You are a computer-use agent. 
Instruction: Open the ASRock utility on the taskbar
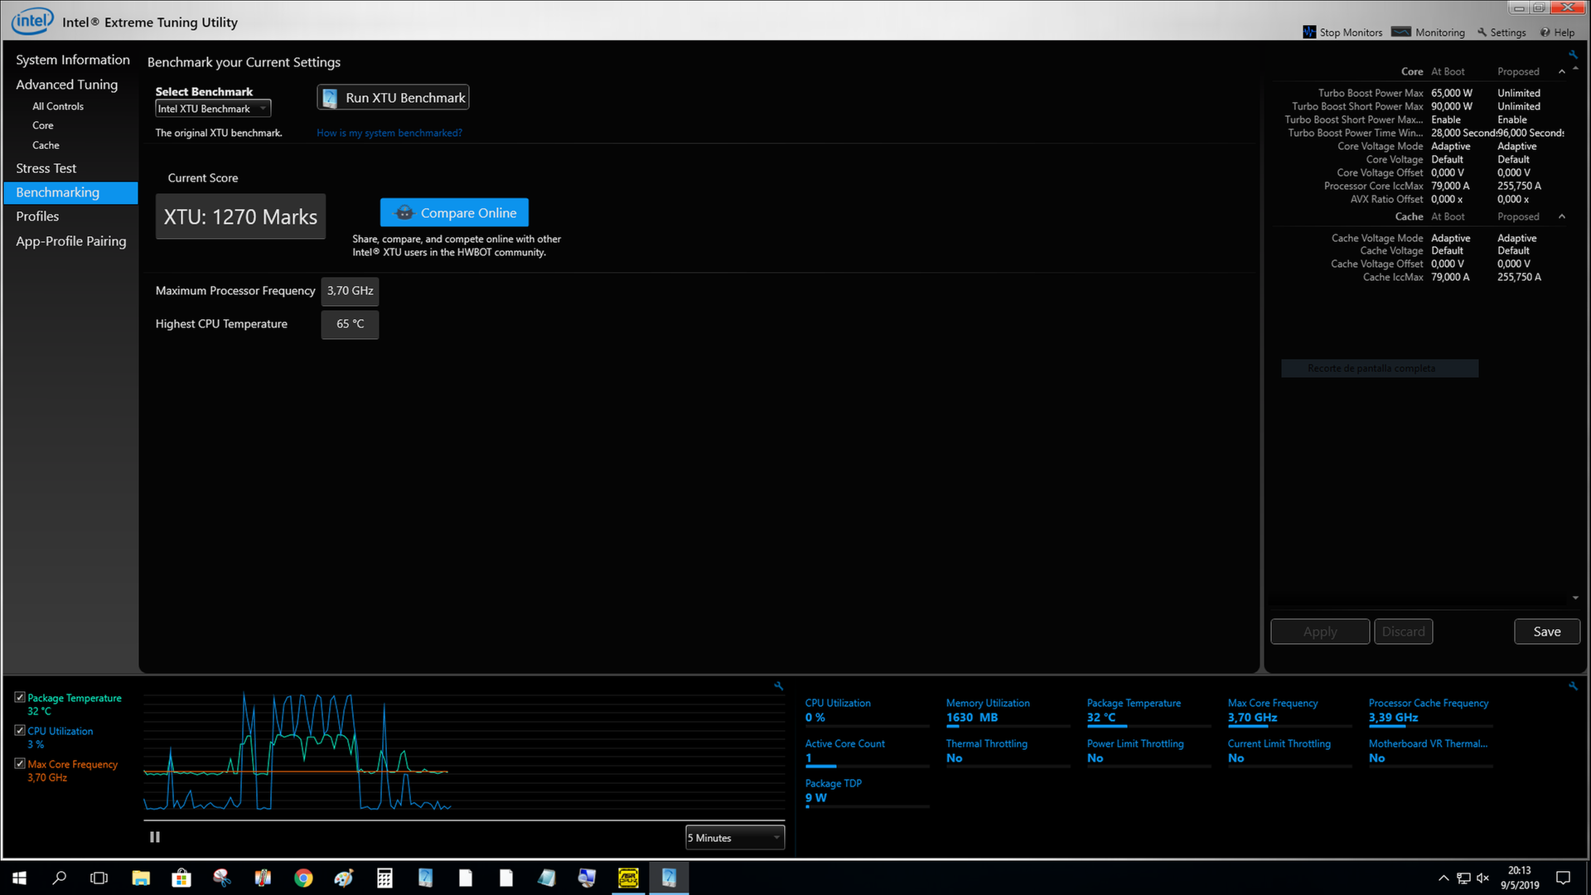pos(628,878)
